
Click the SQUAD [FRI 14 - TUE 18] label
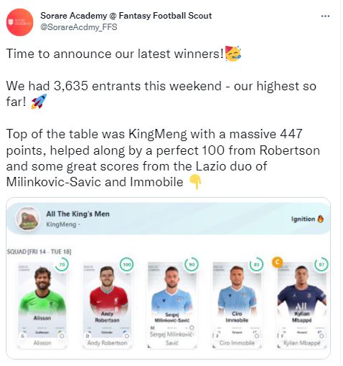[39, 251]
